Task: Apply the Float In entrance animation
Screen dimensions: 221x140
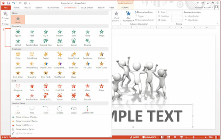Action: (x=60, y=33)
